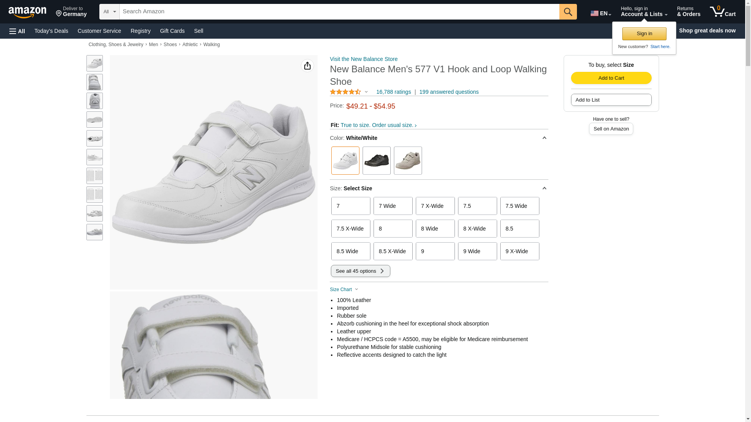Click the star rating icons
751x422 pixels.
click(345, 92)
